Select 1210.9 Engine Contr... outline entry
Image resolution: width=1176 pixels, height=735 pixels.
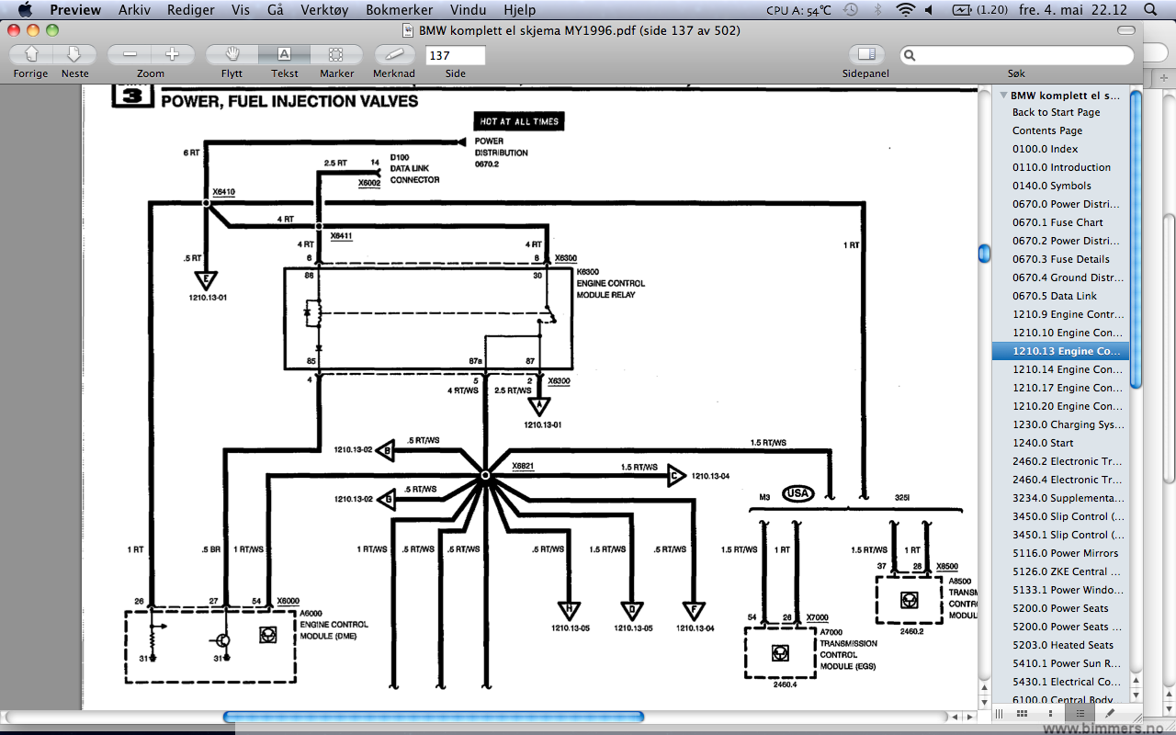[1067, 314]
